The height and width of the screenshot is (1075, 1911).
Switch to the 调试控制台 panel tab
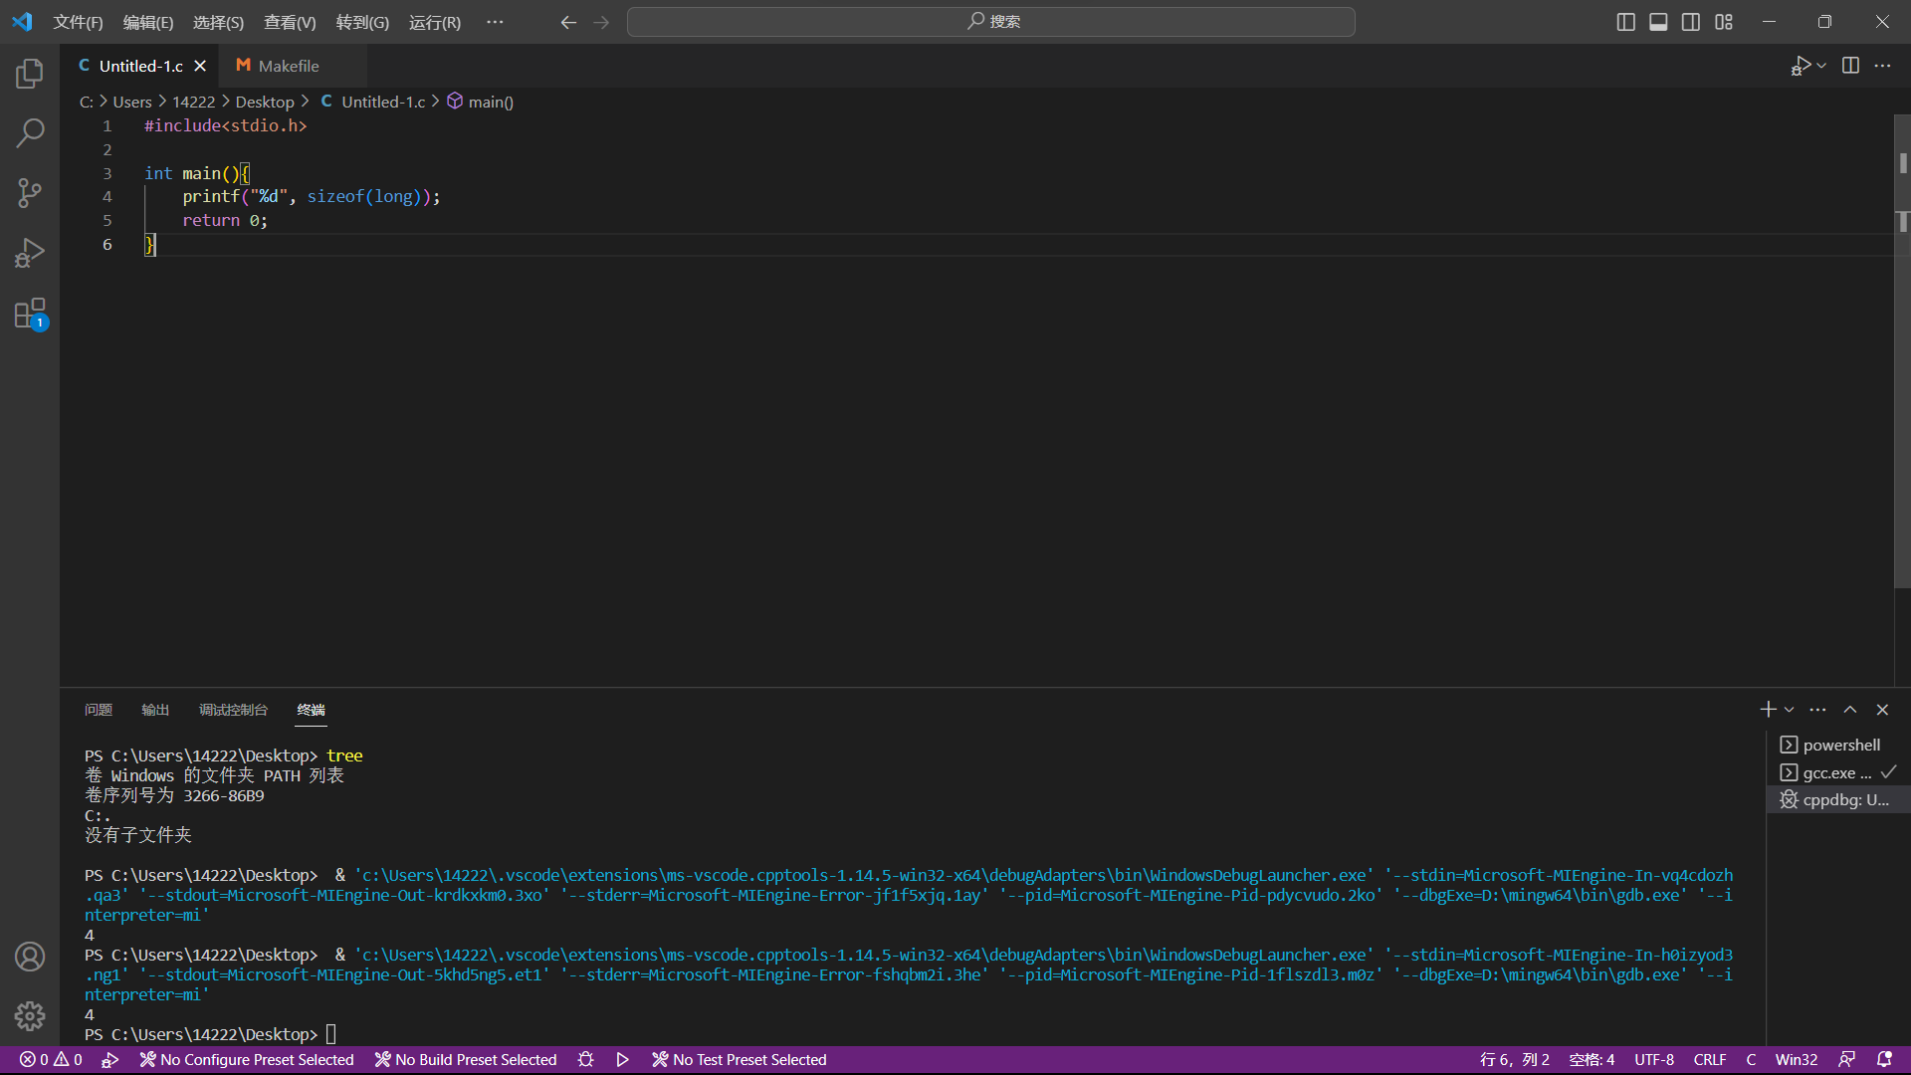pos(233,710)
